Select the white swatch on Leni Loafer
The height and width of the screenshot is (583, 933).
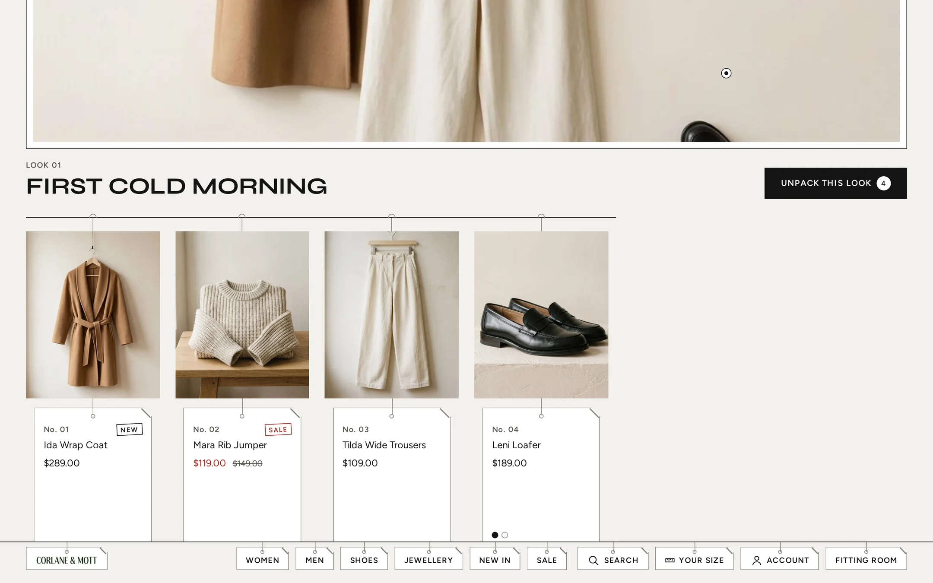tap(505, 535)
